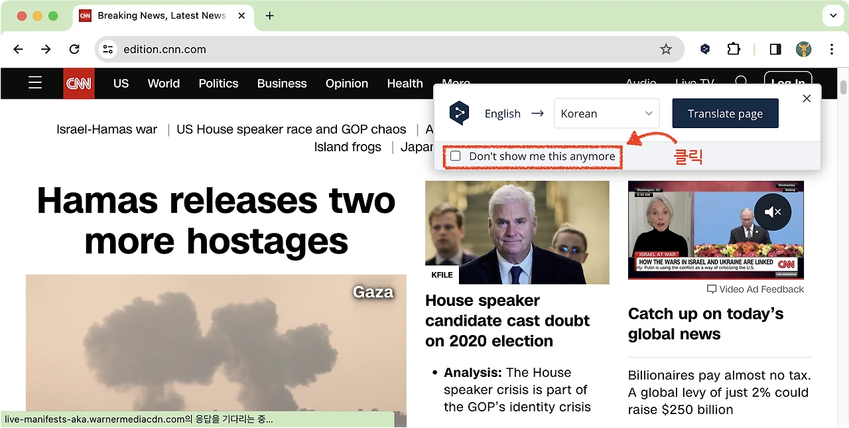Viewport: 849px width, 428px height.
Task: Open the tab search chevron
Action: click(x=833, y=16)
